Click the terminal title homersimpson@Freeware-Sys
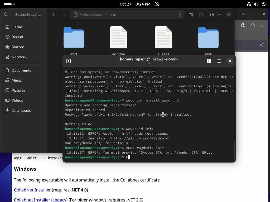This screenshot has height=202, width=270. pyautogui.click(x=149, y=59)
